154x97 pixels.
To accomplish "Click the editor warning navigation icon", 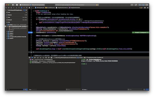I will [x=141, y=8].
